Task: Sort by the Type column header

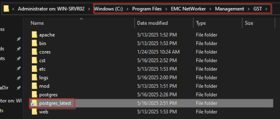Action: (201, 23)
